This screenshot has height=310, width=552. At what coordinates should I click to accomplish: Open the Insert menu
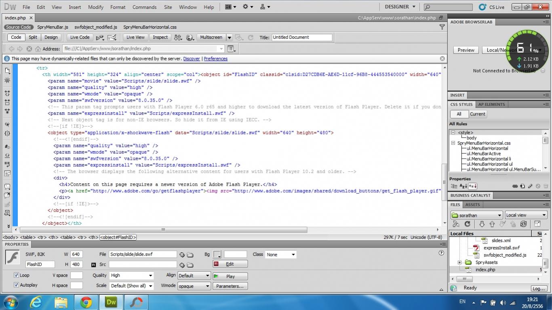(x=75, y=7)
